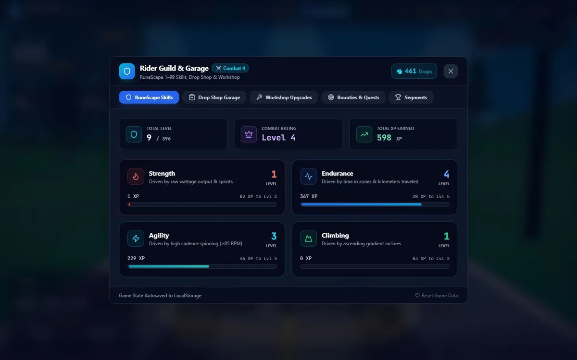
Task: Click the '46 XP to Lvl 4' text
Action: click(258, 259)
